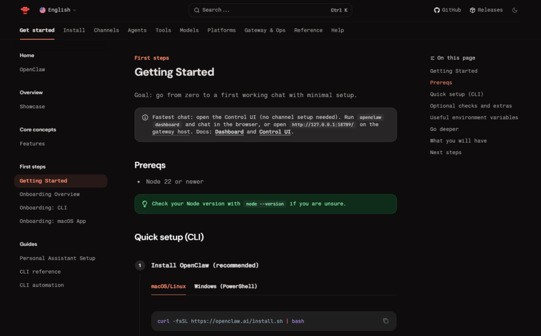Image resolution: width=541 pixels, height=336 pixels.
Task: Copy the curl install command
Action: click(x=386, y=321)
